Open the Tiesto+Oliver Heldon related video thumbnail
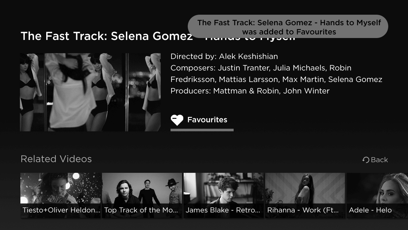The image size is (408, 230). click(x=61, y=195)
